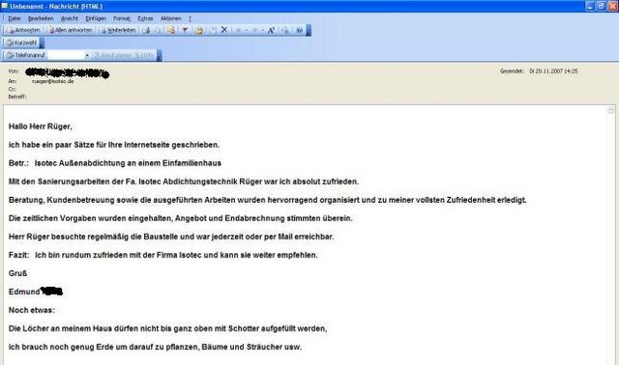Click the Kurzwahl speed dial button

coord(21,42)
